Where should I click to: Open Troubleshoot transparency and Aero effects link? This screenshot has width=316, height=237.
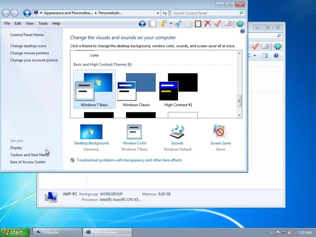(129, 160)
